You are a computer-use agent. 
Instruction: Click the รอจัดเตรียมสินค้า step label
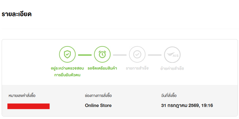click(102, 68)
